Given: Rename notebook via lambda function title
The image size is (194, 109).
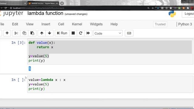Looking at the screenshot, I should [45, 13].
